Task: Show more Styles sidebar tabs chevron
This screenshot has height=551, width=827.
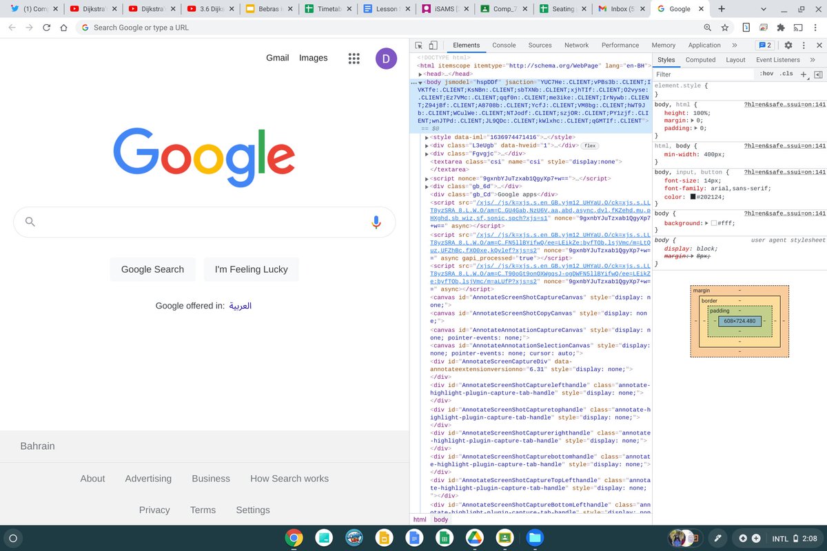Action: [x=814, y=60]
